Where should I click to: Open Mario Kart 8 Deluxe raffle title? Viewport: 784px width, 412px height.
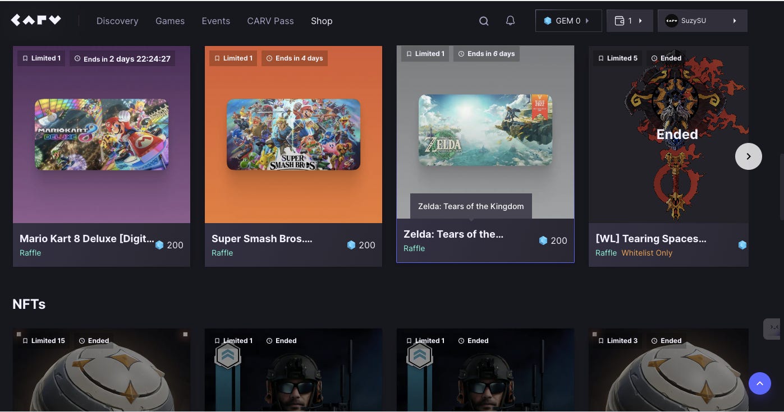87,238
